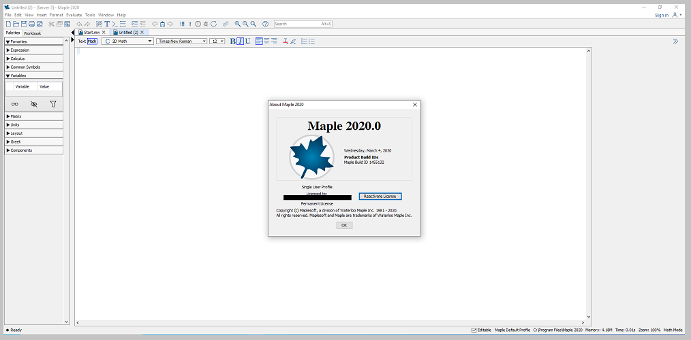Execute selection with single exclamation icon
This screenshot has height=340, width=691.
pyautogui.click(x=190, y=24)
